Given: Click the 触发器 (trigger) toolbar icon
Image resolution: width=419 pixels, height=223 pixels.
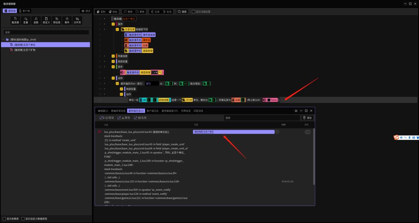Looking at the screenshot, I should click(x=15, y=20).
